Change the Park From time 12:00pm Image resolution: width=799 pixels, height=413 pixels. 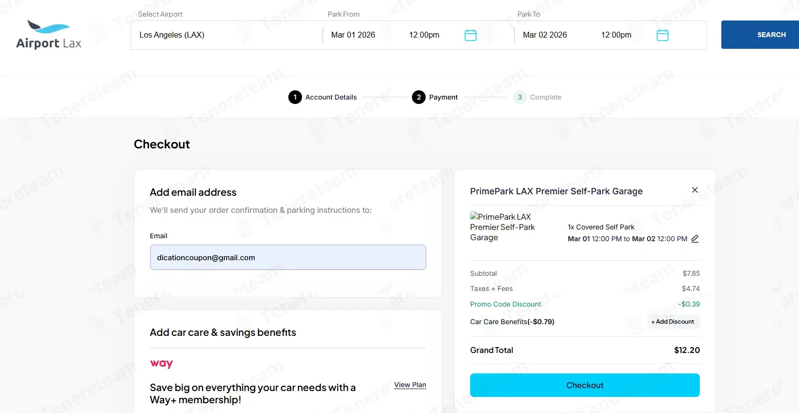tap(424, 35)
